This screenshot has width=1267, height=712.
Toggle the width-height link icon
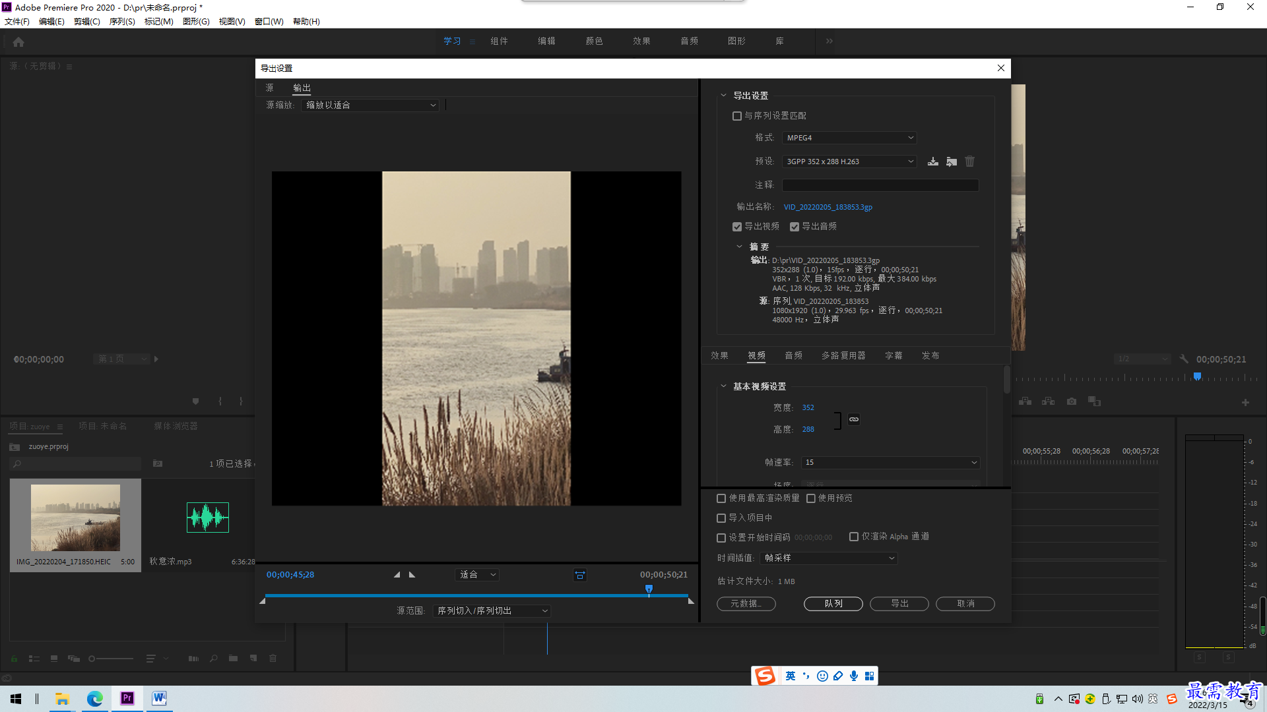tap(854, 419)
